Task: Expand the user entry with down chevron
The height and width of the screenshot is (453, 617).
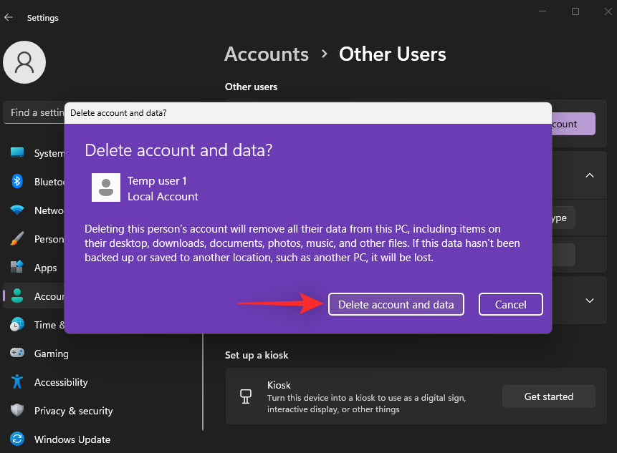Action: 590,301
